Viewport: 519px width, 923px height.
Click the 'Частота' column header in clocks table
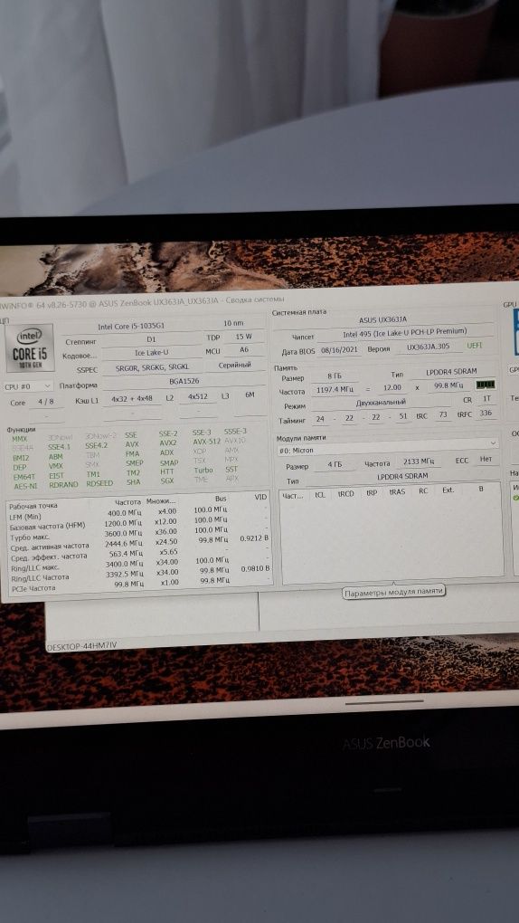127,501
